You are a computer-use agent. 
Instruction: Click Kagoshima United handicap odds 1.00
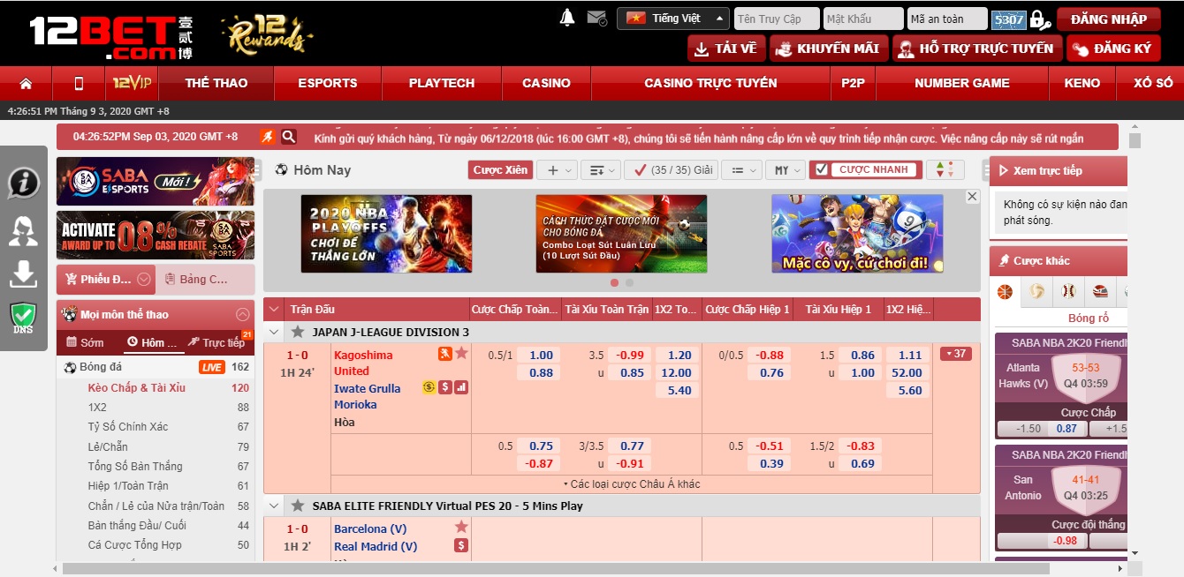tap(541, 356)
